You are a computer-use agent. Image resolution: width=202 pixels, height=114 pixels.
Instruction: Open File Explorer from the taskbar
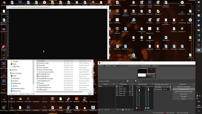click(199, 30)
